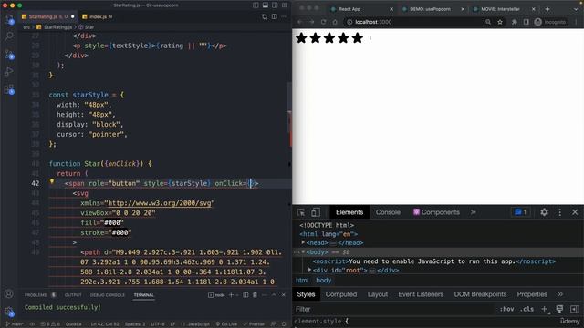Click zoom magnifier icon in address bar
This screenshot has height=328, width=584.
pos(488,22)
